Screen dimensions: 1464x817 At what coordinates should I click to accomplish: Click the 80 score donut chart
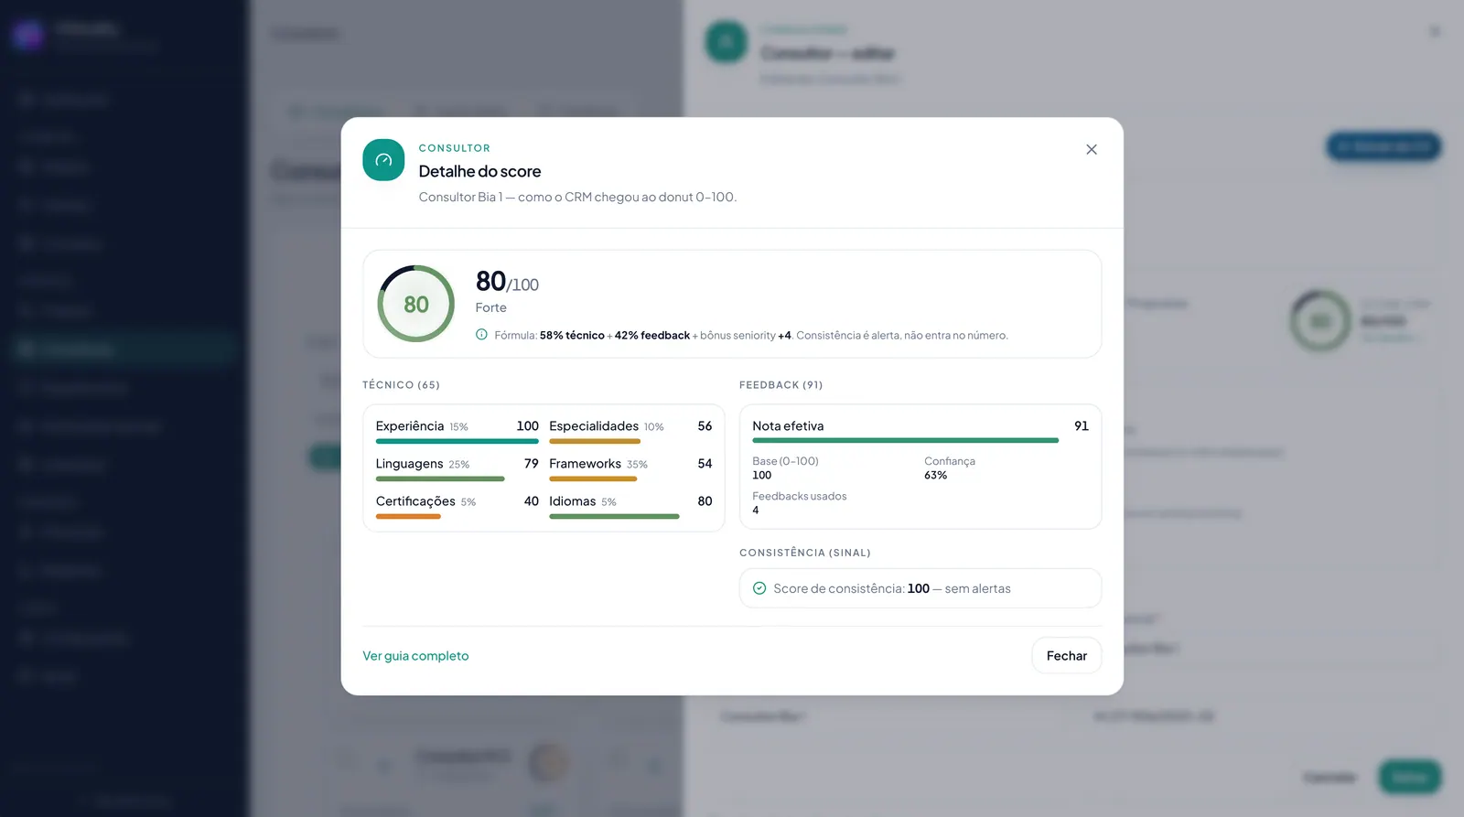click(416, 304)
